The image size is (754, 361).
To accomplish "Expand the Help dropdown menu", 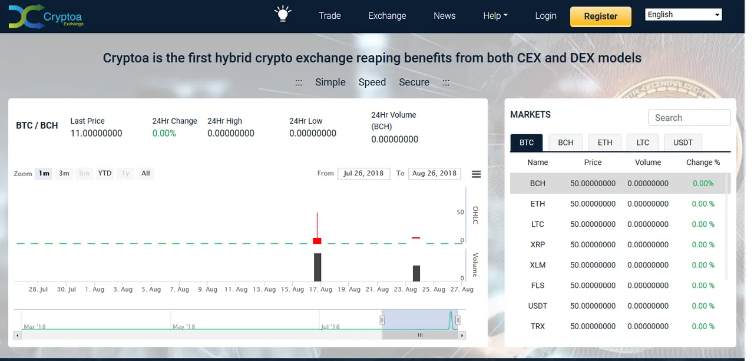I will 495,16.
